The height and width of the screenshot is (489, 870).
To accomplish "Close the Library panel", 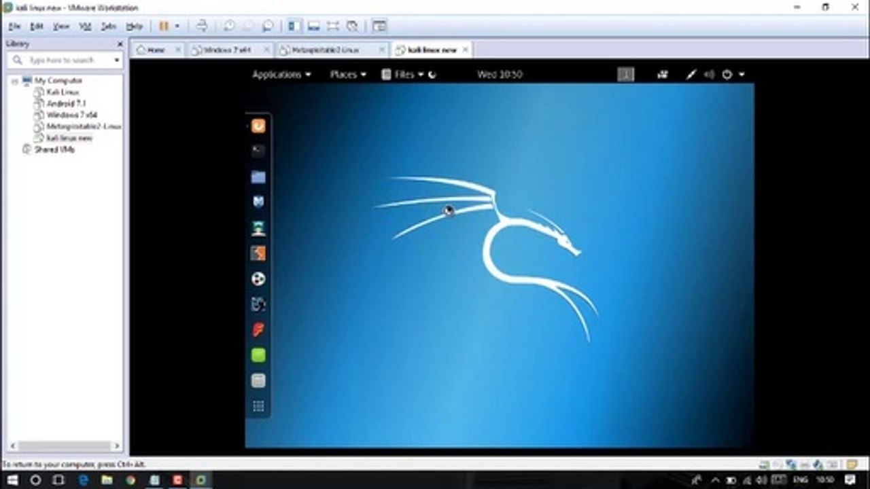I will (120, 44).
